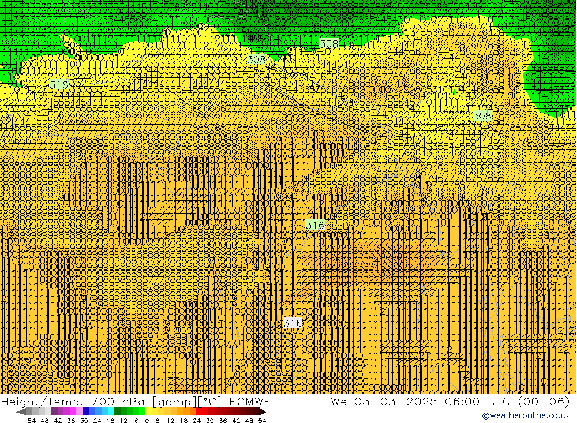Viewport: 577px width, 423px height.
Task: Open the weatheronline.co.uk copyright link
Action: click(526, 415)
